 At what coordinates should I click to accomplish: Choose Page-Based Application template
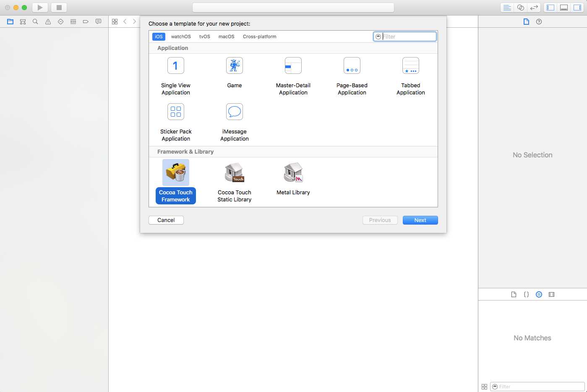click(x=352, y=76)
